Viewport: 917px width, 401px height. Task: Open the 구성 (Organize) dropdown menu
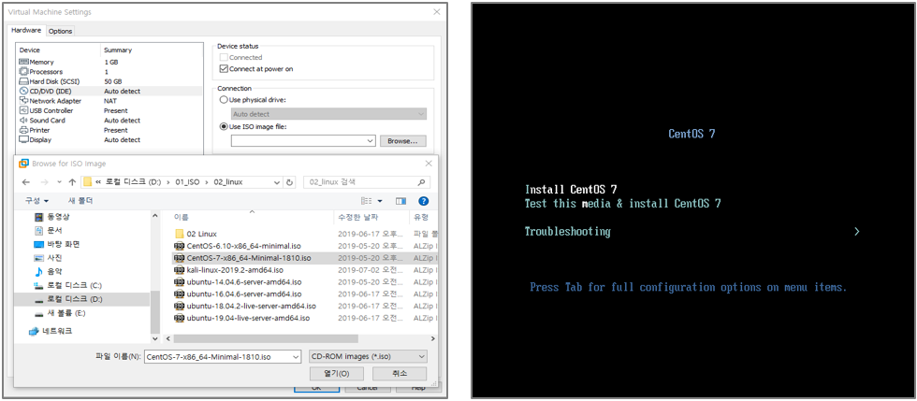click(x=36, y=200)
